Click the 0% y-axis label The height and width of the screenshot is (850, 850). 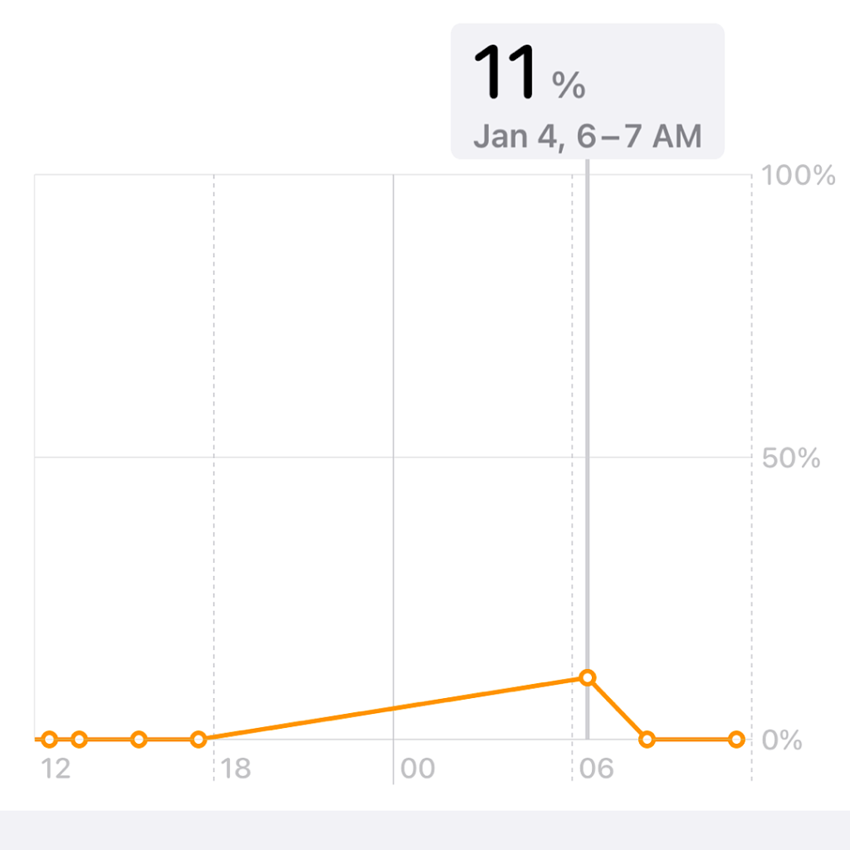pos(783,740)
